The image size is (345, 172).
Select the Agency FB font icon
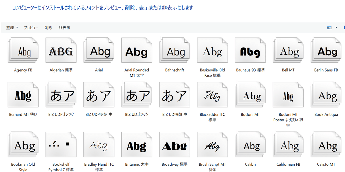tap(23, 50)
